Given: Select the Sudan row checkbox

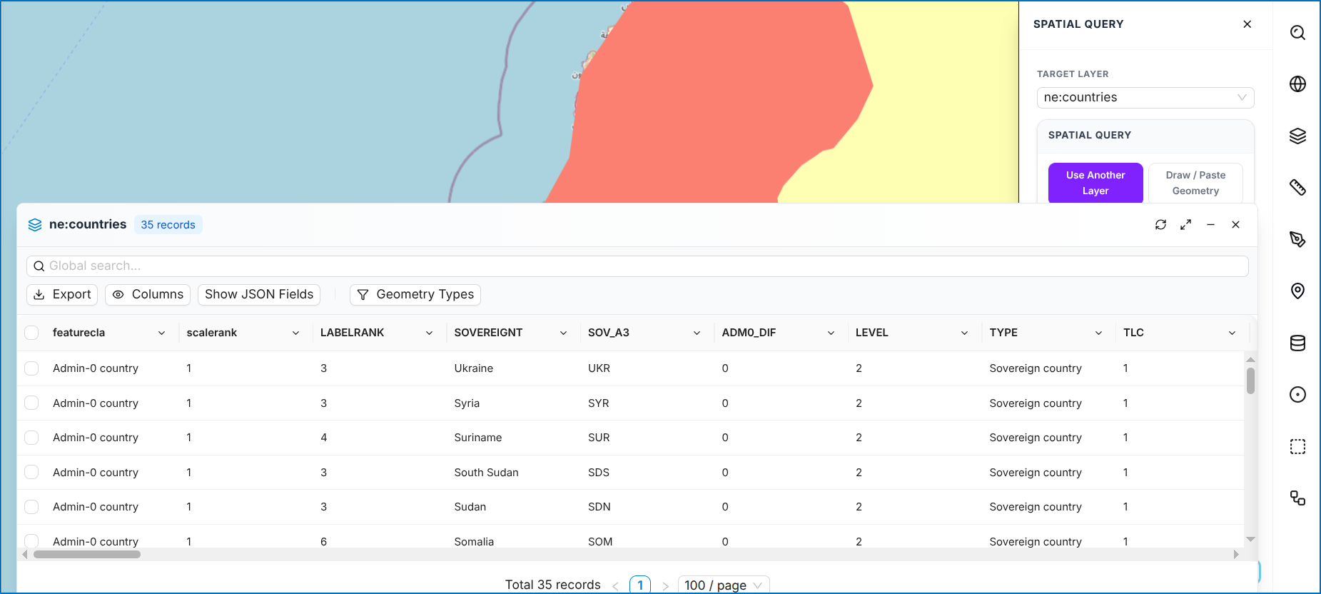Looking at the screenshot, I should [31, 507].
